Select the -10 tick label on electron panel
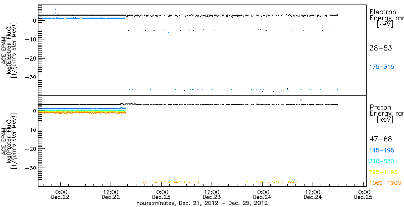This screenshot has width=404, height=207. point(31,39)
